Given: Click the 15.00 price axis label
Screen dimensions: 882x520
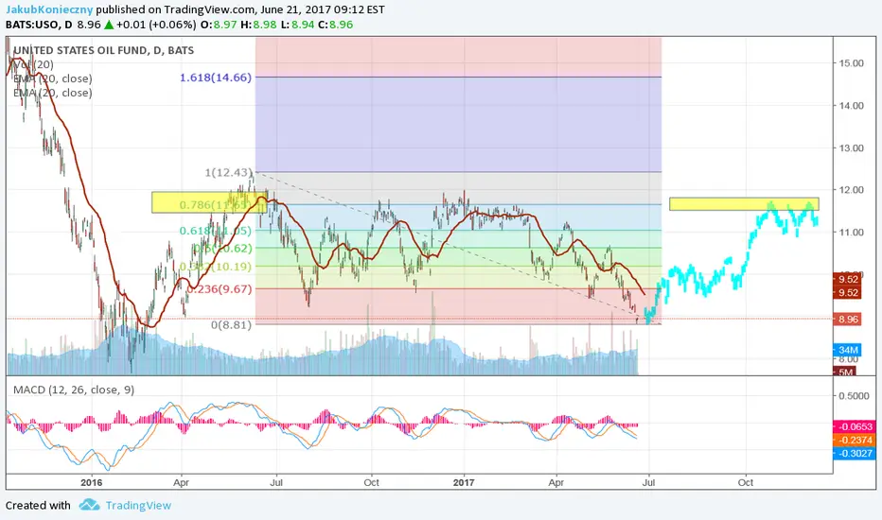Looking at the screenshot, I should (x=851, y=63).
